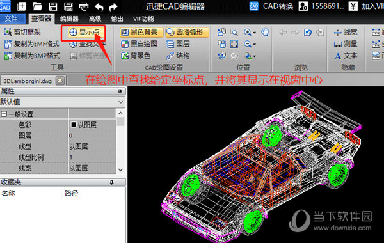Viewport: 384px width, 243px height.
Task: Select the pan hand tool
Action: [x=265, y=32]
